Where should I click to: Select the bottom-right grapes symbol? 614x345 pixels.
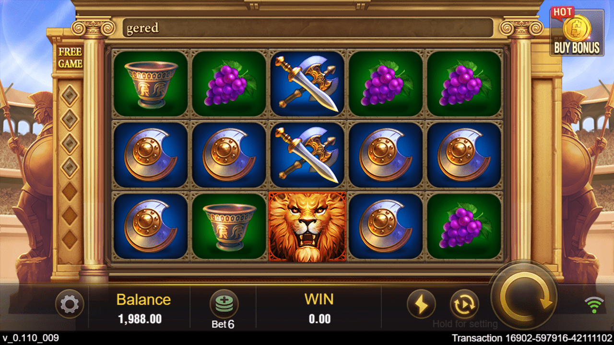click(x=464, y=227)
